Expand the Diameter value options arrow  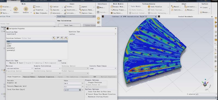83,83
